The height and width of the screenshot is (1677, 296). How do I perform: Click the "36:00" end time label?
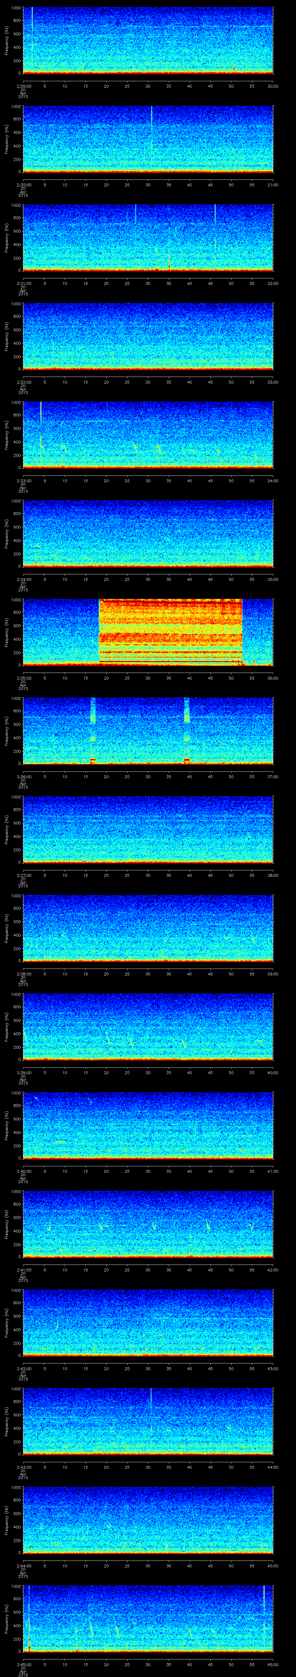pos(273,678)
